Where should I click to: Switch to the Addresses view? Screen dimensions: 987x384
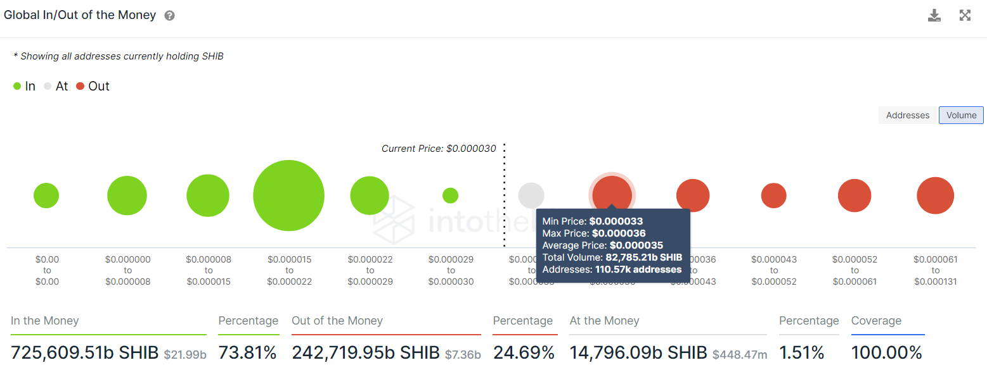point(908,115)
